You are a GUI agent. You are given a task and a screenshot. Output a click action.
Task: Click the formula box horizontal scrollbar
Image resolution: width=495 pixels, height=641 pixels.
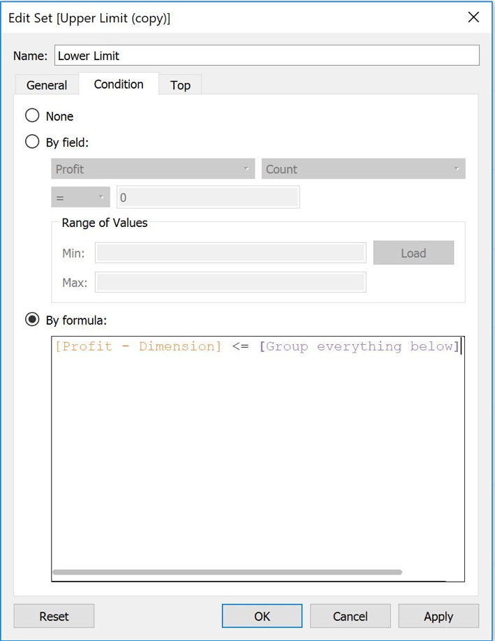click(228, 572)
